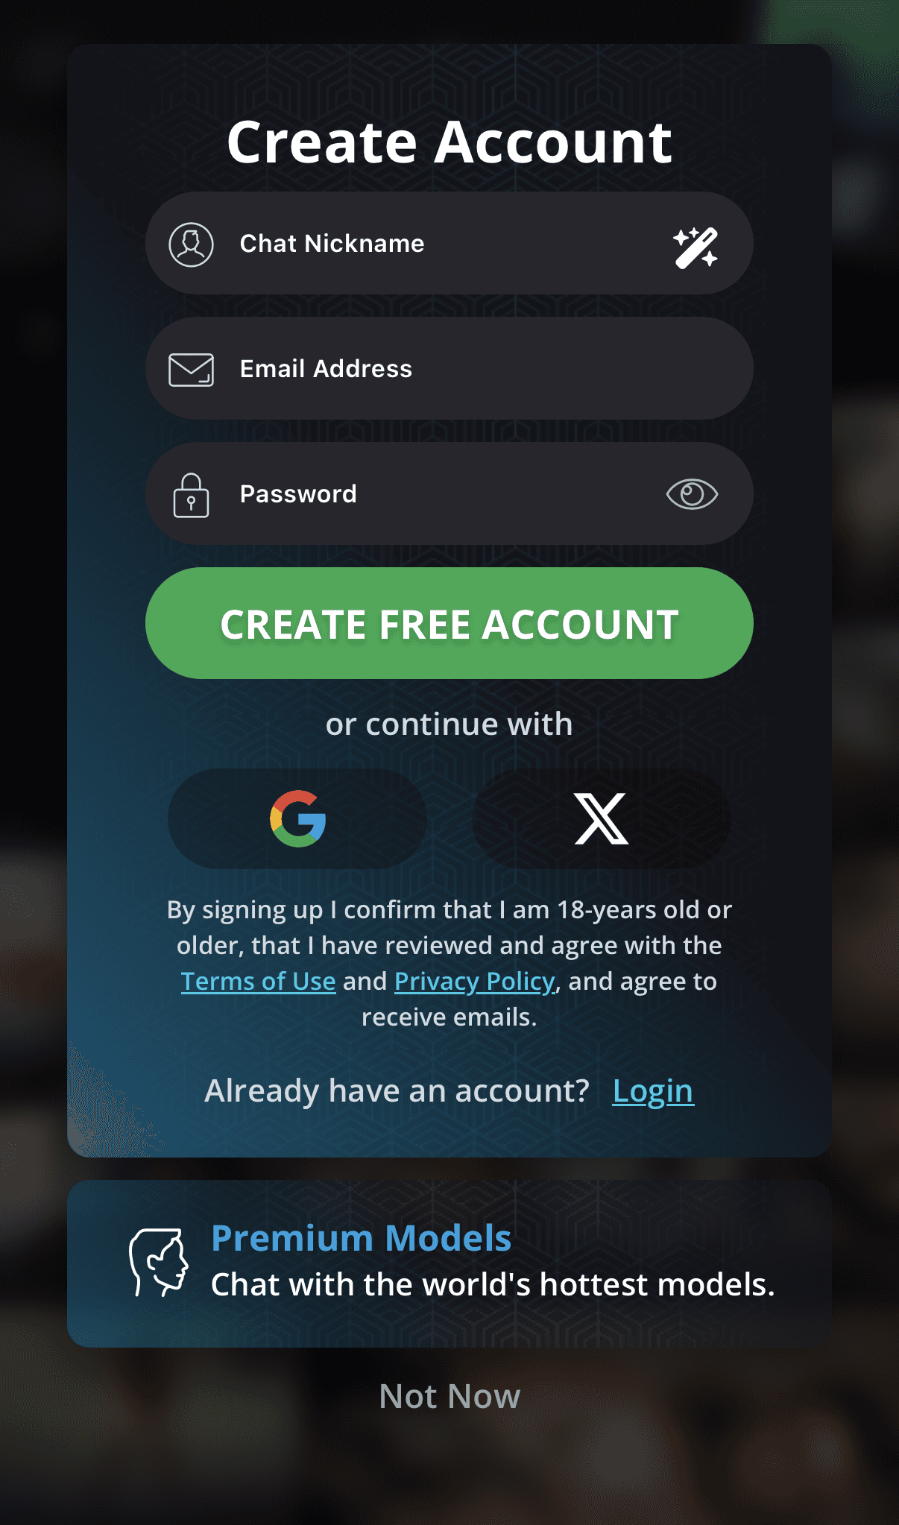Open the Terms of Use link
This screenshot has width=899, height=1525.
pos(258,981)
